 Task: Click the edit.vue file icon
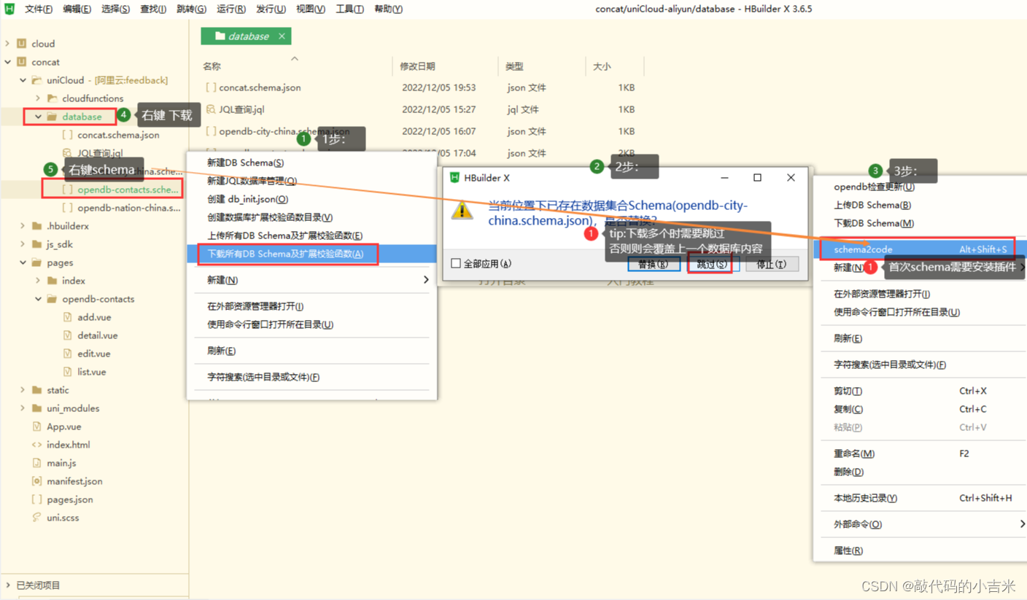tap(68, 354)
